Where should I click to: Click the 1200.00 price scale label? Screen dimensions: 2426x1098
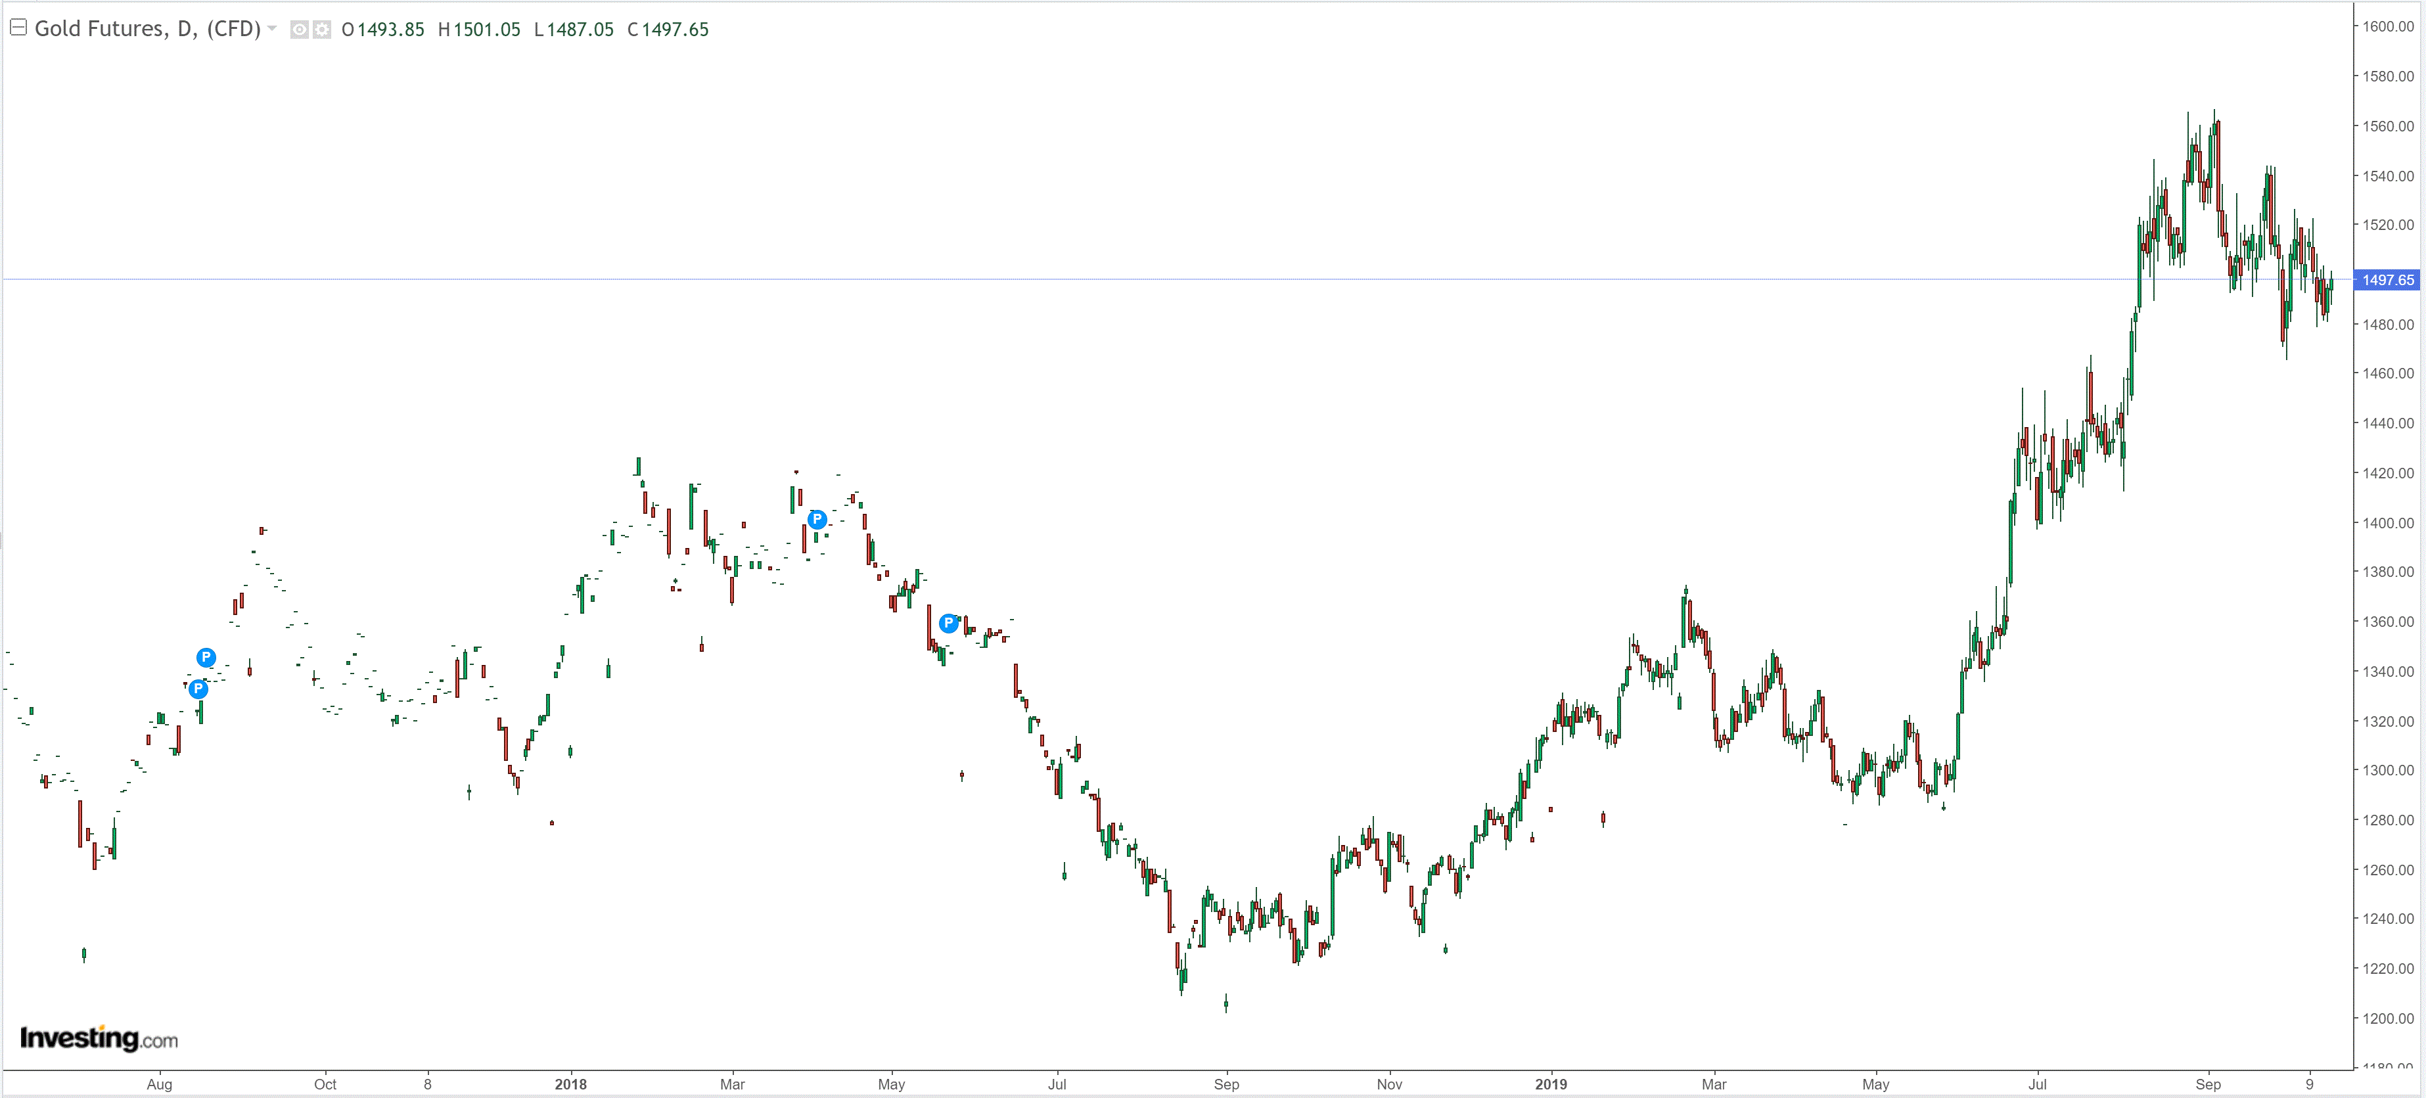pyautogui.click(x=2387, y=1018)
